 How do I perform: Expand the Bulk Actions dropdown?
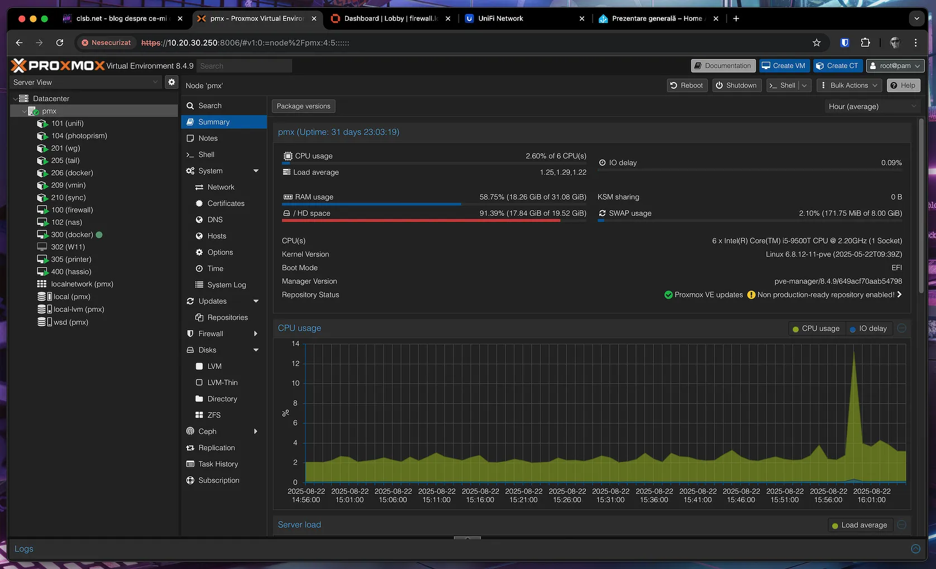(848, 85)
